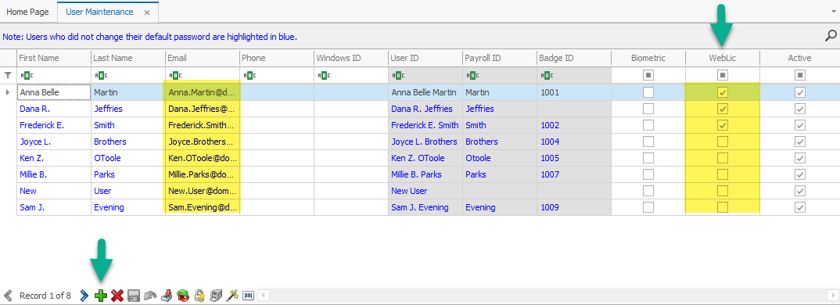This screenshot has width=840, height=305.
Task: Launch the magic wand wizard icon
Action: click(232, 296)
